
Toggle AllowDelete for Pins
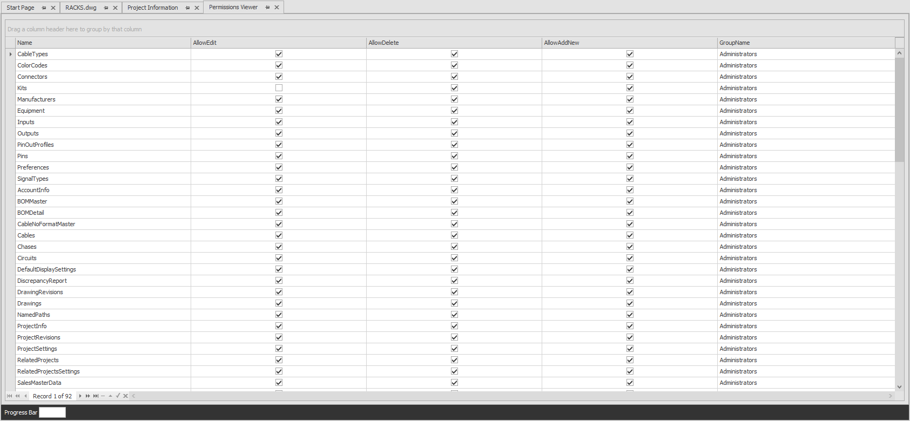coord(454,156)
